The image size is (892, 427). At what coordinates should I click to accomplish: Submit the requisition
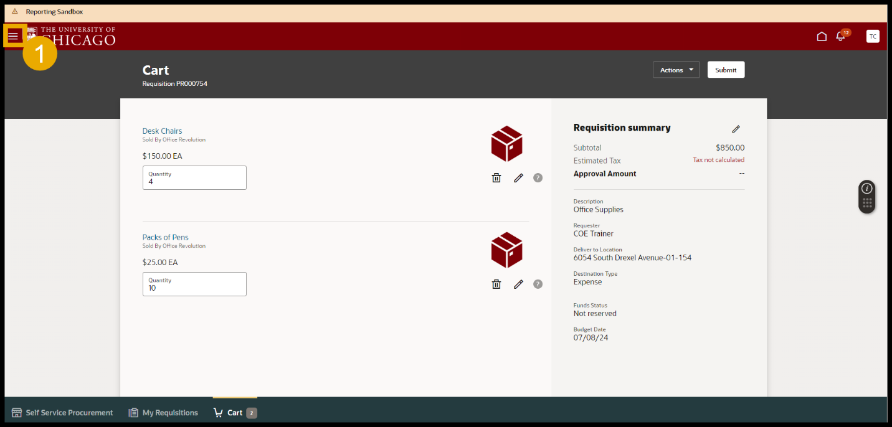(x=726, y=70)
